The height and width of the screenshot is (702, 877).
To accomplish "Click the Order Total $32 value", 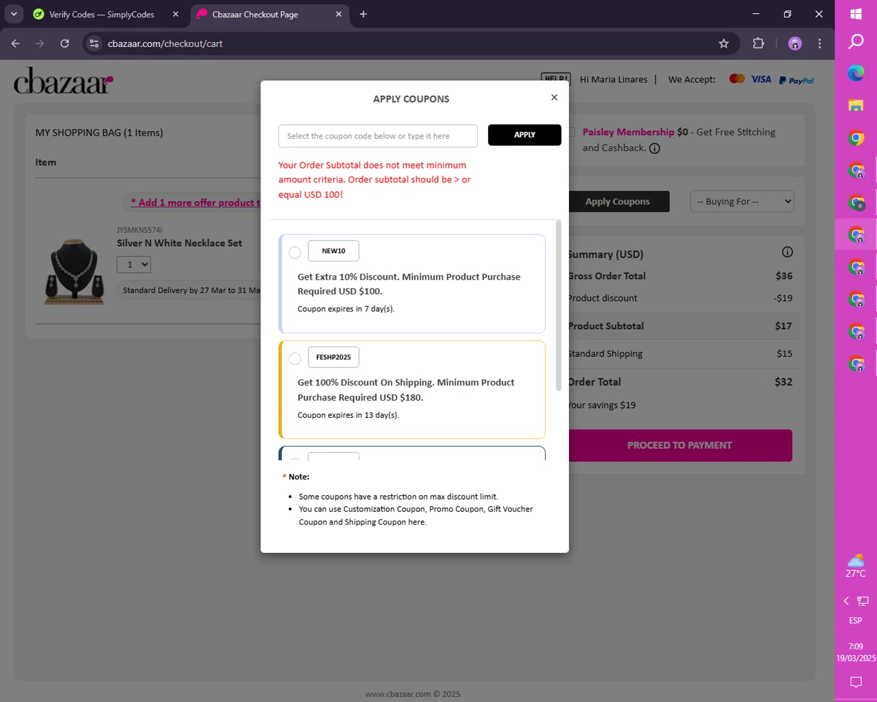I will coord(783,382).
